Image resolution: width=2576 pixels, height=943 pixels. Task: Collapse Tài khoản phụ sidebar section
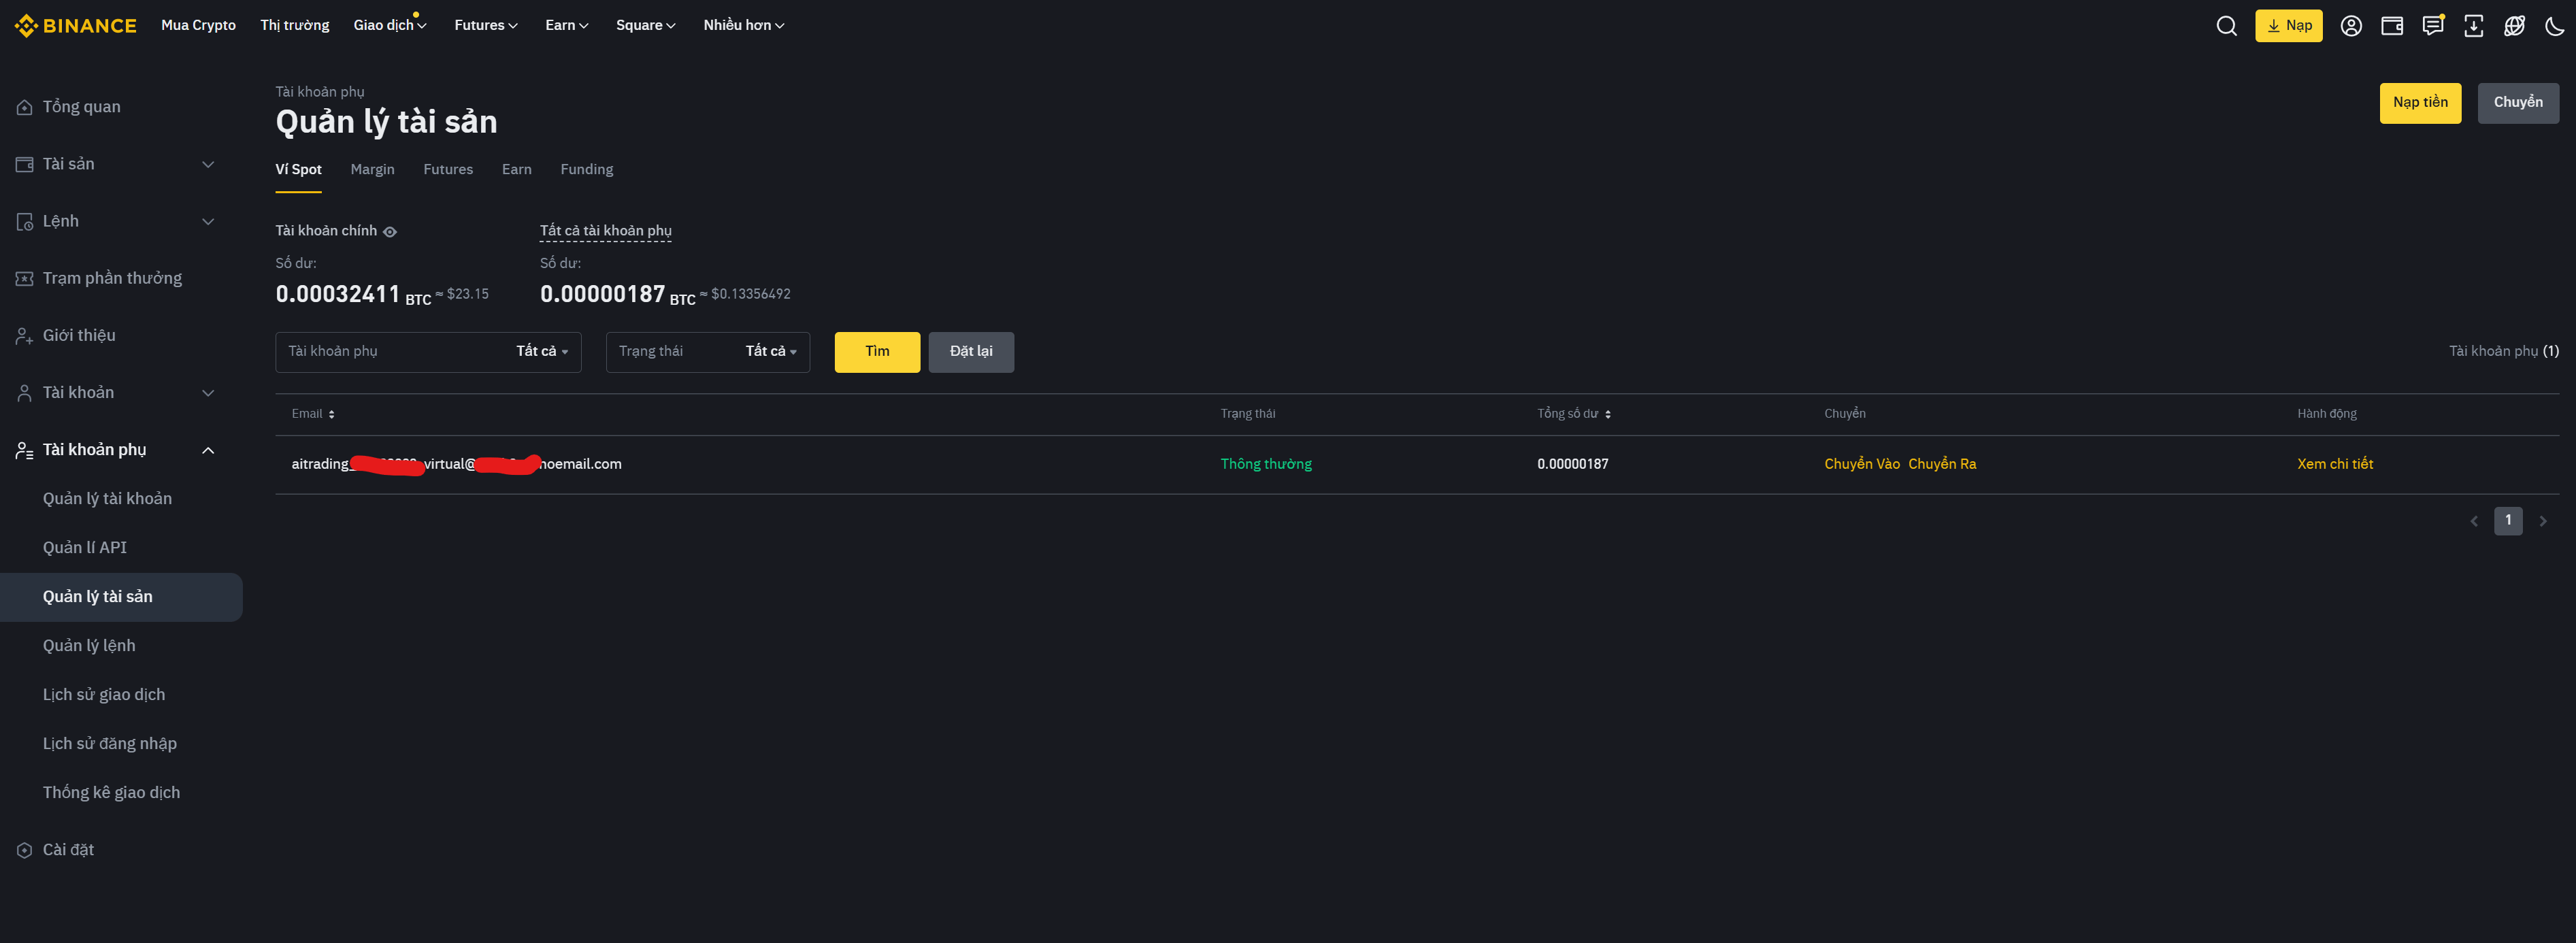(x=208, y=450)
